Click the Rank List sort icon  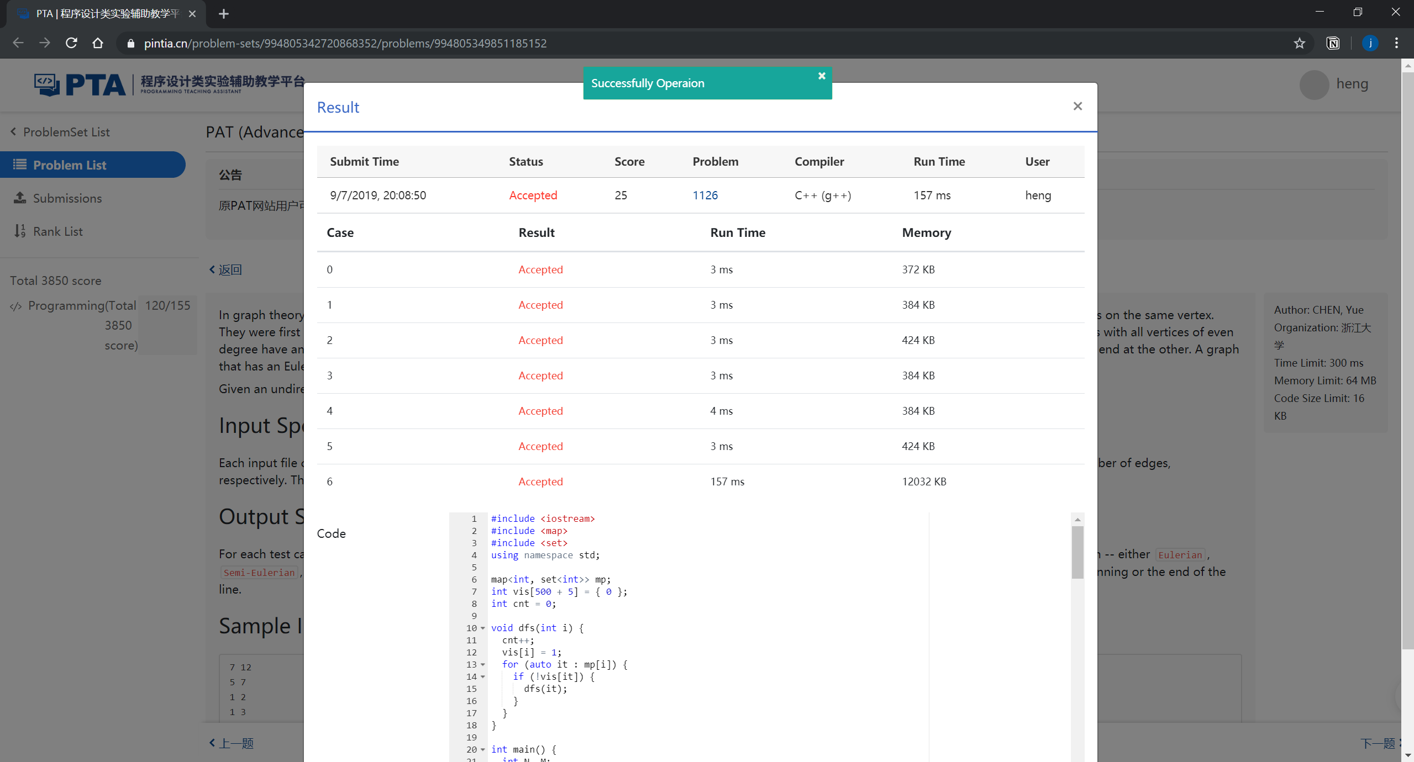coord(20,231)
